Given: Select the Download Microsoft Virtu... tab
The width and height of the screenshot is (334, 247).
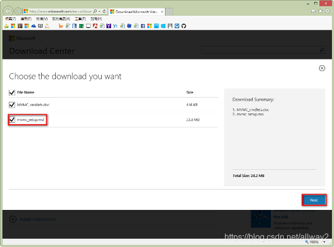Looking at the screenshot, I should (136, 12).
